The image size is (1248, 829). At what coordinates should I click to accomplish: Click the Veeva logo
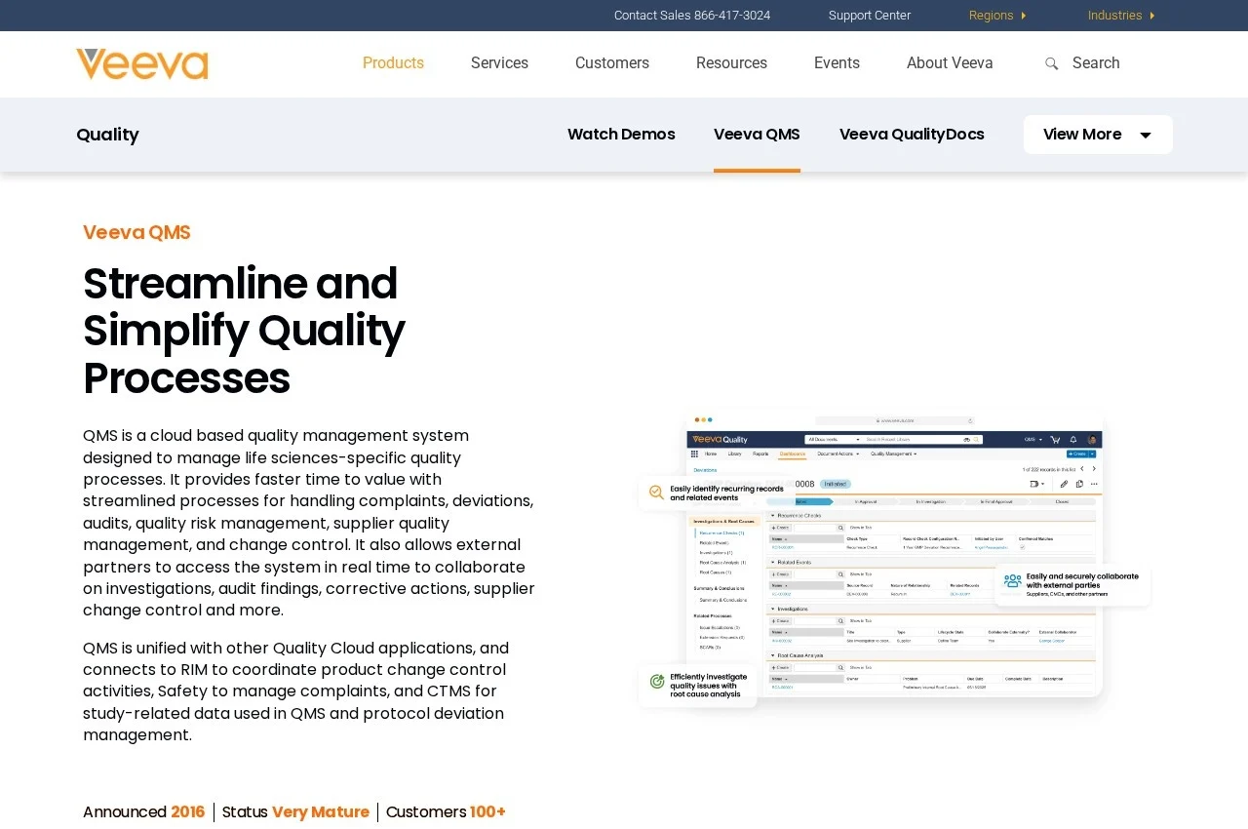(x=142, y=64)
